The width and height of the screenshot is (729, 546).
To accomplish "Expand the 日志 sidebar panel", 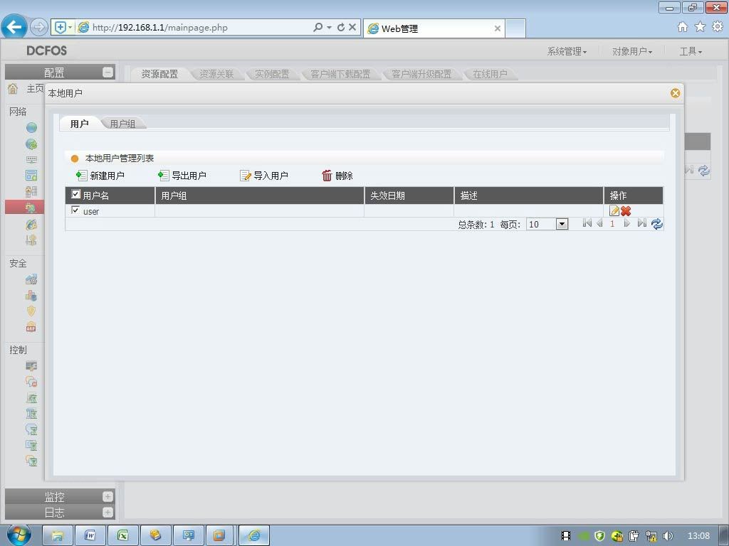I will click(x=108, y=513).
